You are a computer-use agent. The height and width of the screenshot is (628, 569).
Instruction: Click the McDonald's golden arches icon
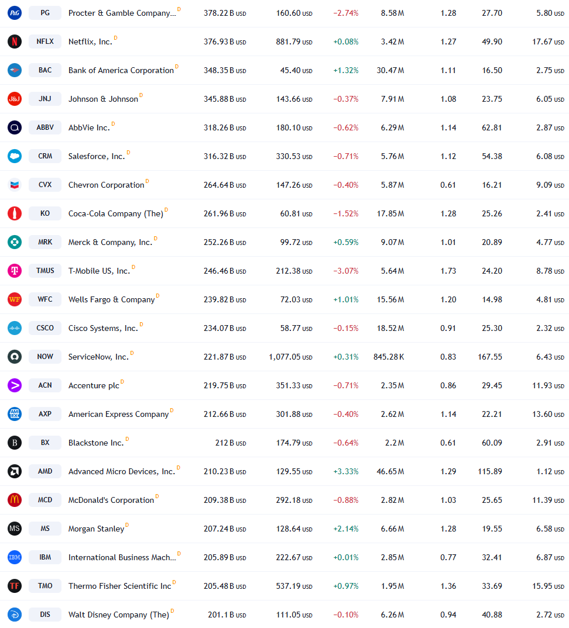pos(15,500)
